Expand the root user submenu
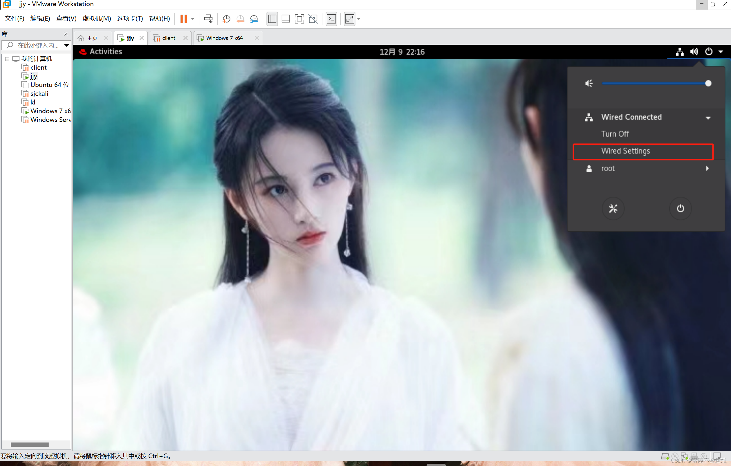 [x=707, y=169]
